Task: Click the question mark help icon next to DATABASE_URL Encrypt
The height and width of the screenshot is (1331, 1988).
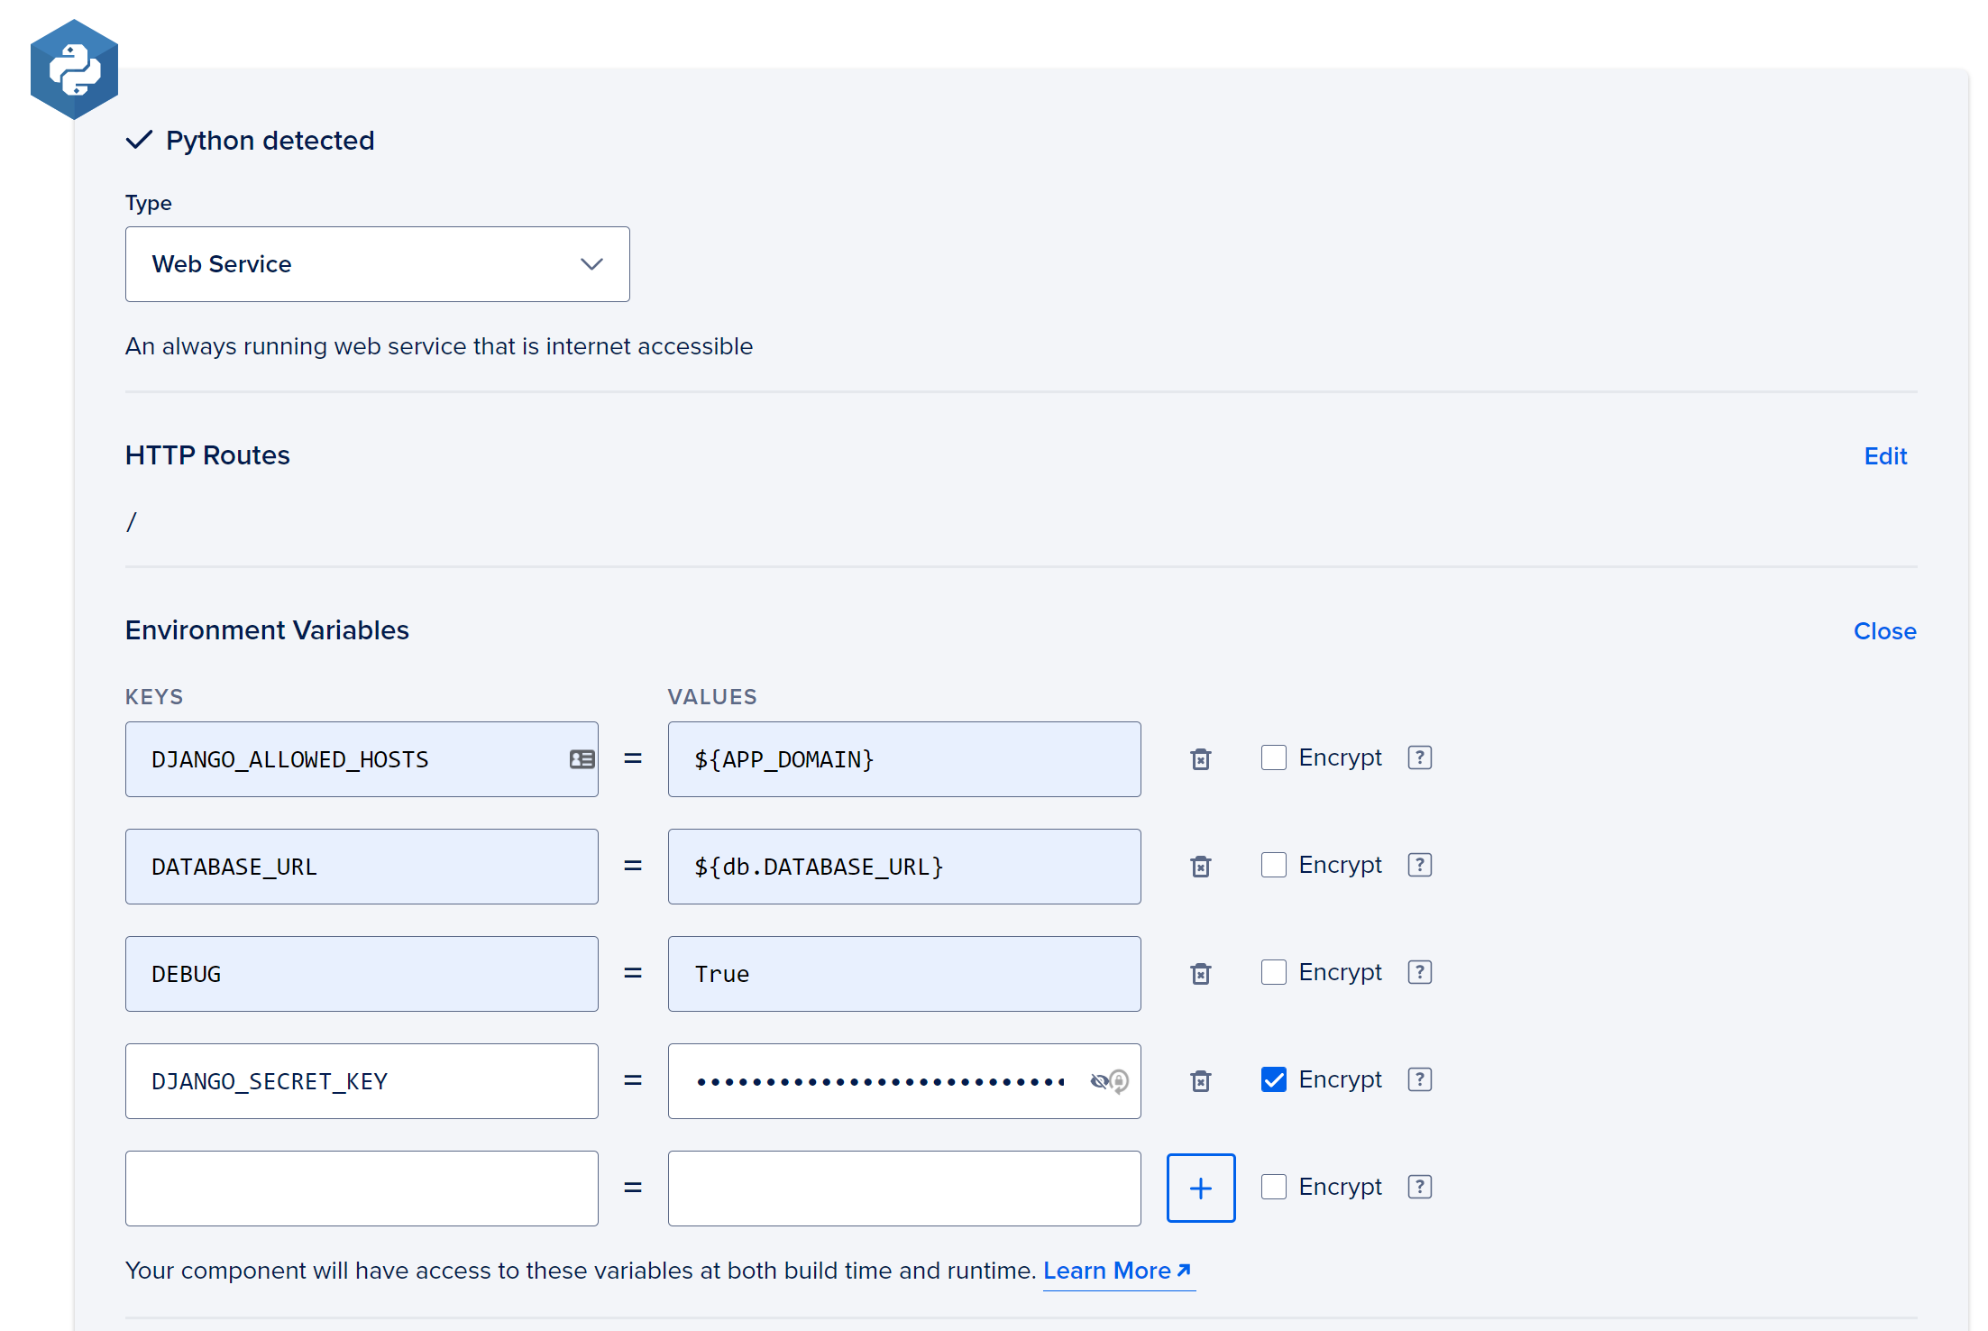Action: pyautogui.click(x=1419, y=865)
